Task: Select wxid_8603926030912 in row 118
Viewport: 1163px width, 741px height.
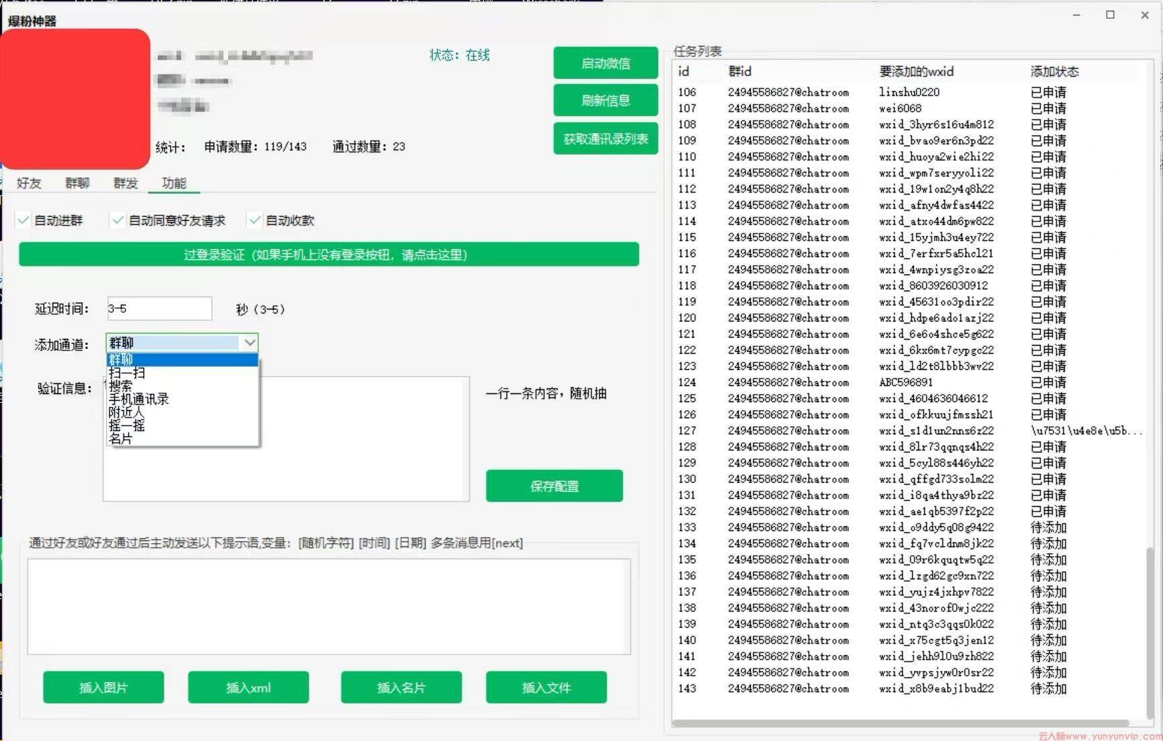Action: coord(933,285)
